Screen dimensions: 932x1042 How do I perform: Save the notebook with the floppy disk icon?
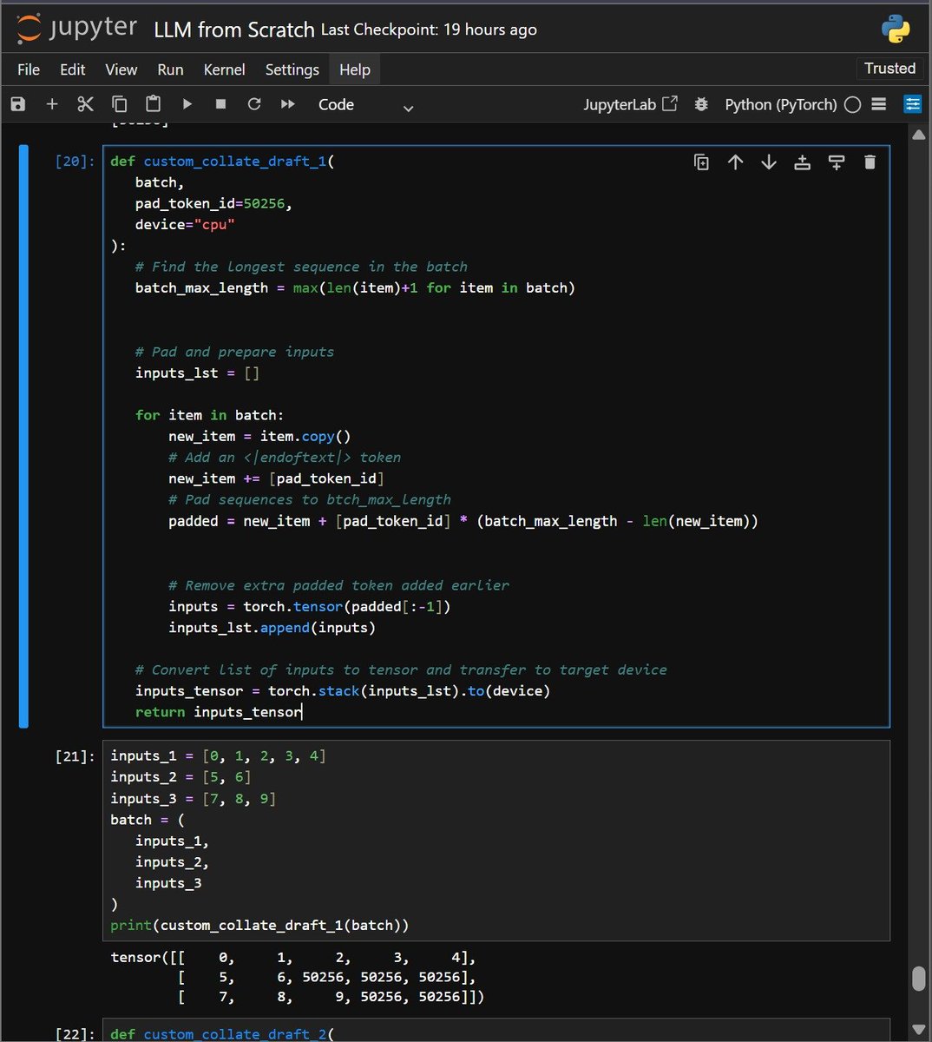pos(18,104)
